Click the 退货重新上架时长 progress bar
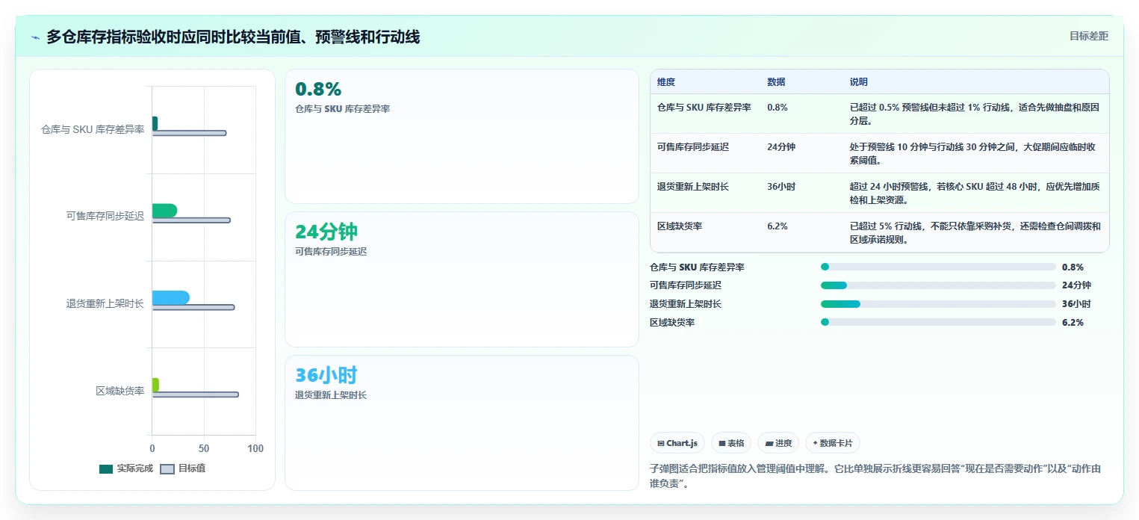This screenshot has height=520, width=1139. (x=938, y=304)
